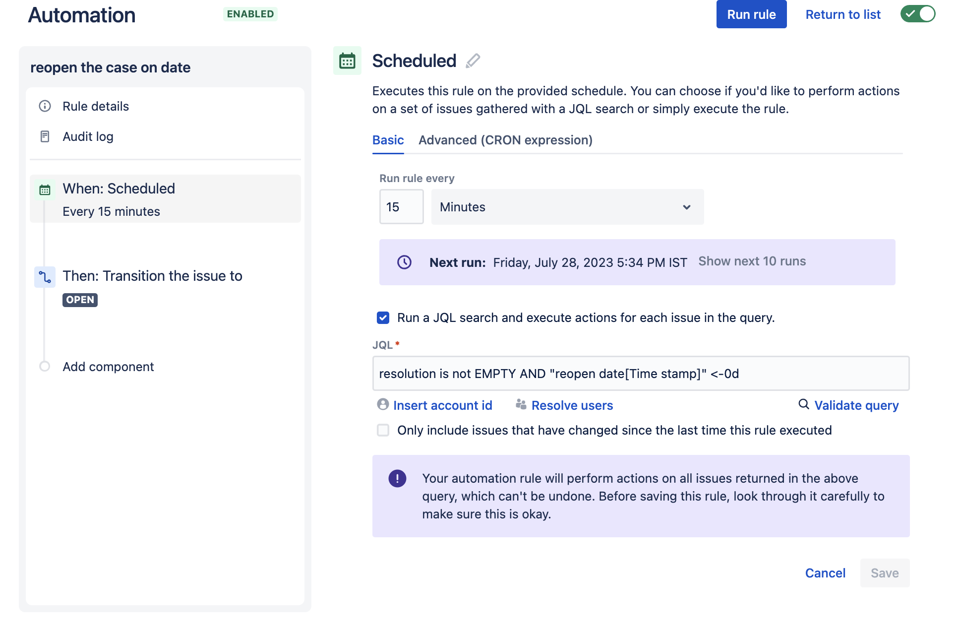Open the Minutes interval dropdown
This screenshot has height=634, width=959.
pos(567,207)
